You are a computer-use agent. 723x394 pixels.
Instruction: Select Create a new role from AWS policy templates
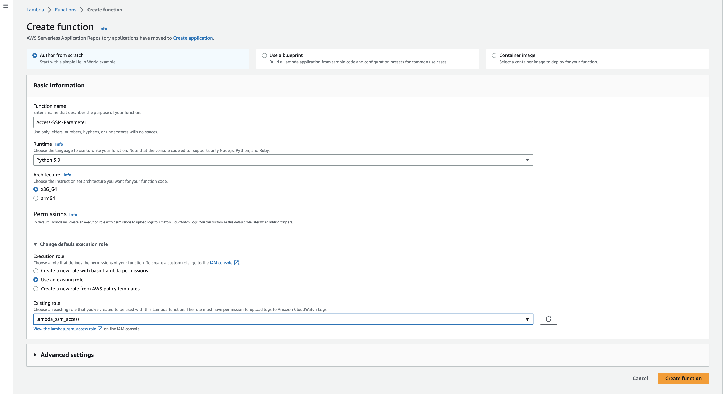click(36, 289)
